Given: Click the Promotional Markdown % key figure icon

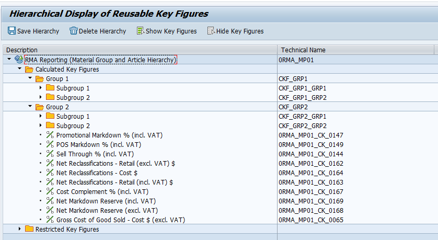Looking at the screenshot, I should [x=50, y=135].
